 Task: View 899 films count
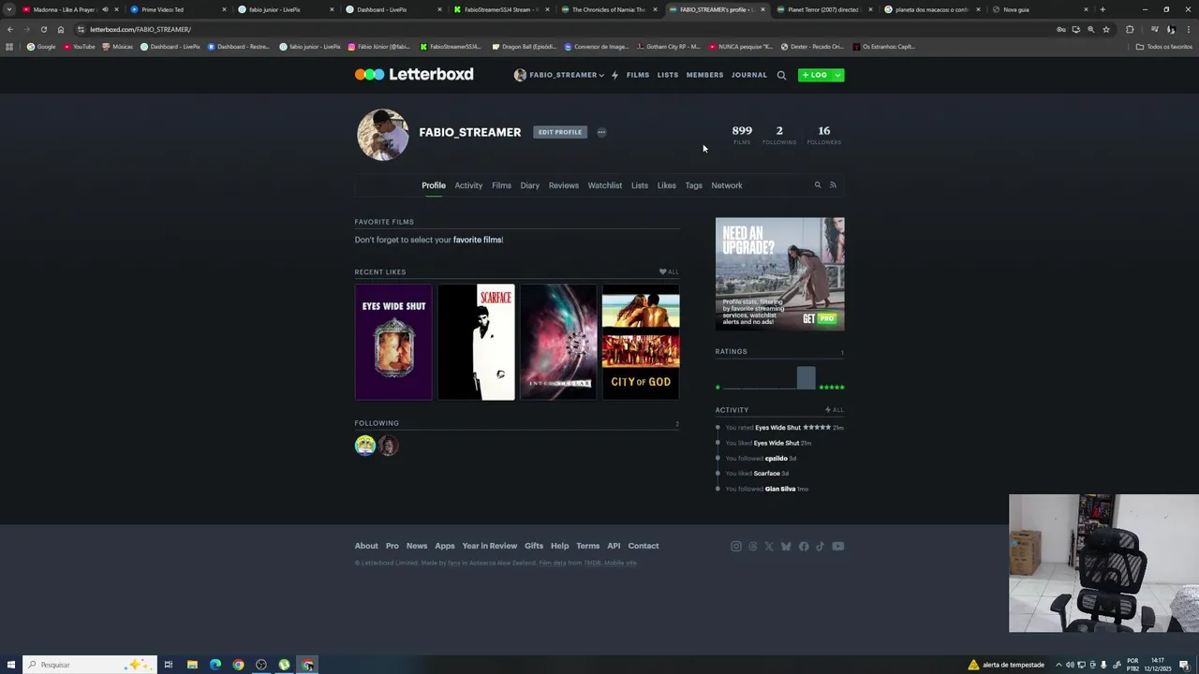tap(742, 135)
